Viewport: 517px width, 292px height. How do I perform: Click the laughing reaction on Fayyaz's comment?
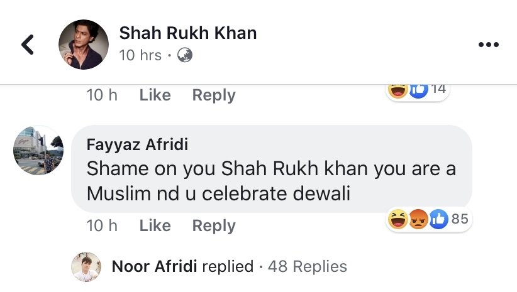(397, 219)
